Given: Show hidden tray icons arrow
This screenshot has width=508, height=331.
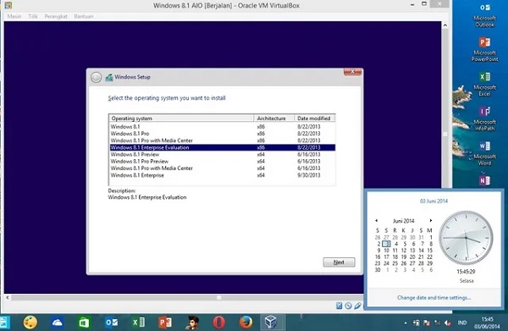Looking at the screenshot, I should click(x=406, y=323).
